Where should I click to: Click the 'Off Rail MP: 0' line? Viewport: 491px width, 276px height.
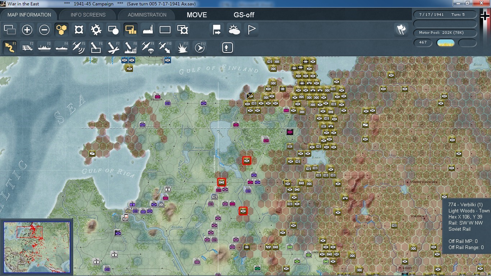pyautogui.click(x=463, y=241)
